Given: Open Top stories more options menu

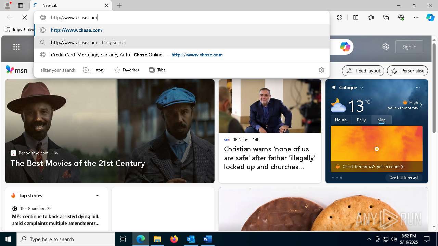Looking at the screenshot, I should coord(98,195).
